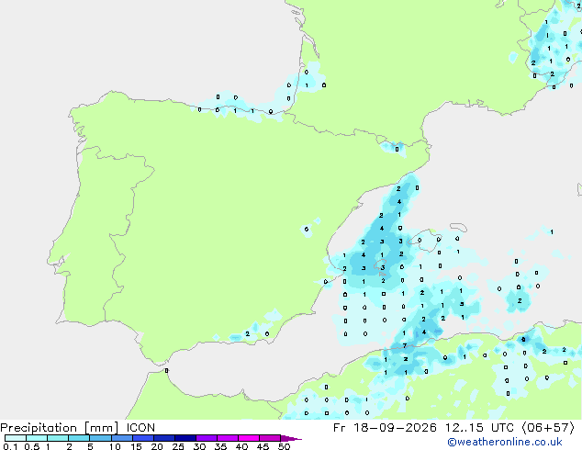Select the 1–2 mm cyan legend swatch
582x450 pixels.
tap(58, 438)
